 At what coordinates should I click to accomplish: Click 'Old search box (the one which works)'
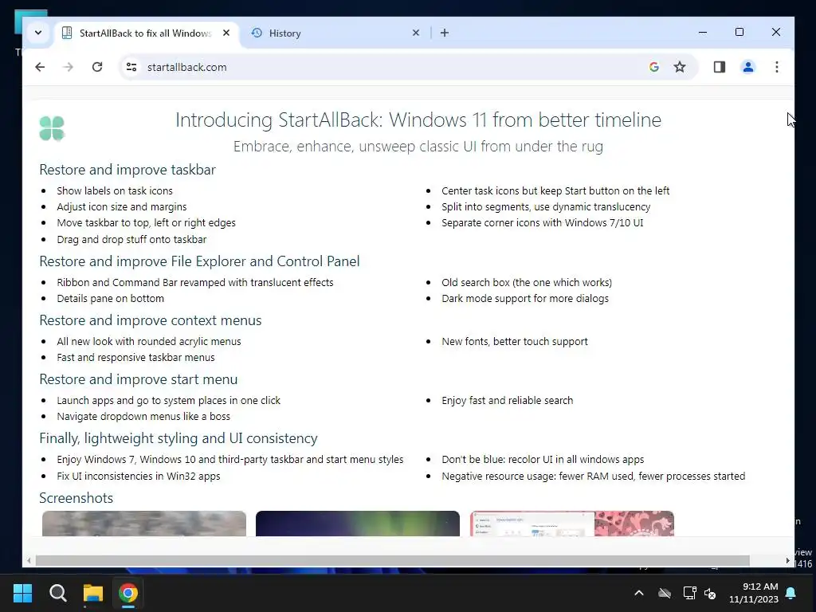[x=527, y=283]
